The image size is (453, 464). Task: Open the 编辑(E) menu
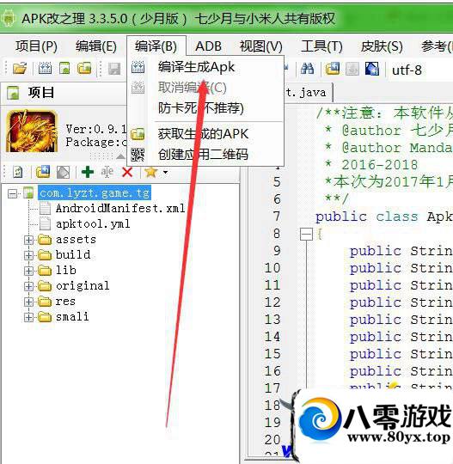(x=96, y=46)
